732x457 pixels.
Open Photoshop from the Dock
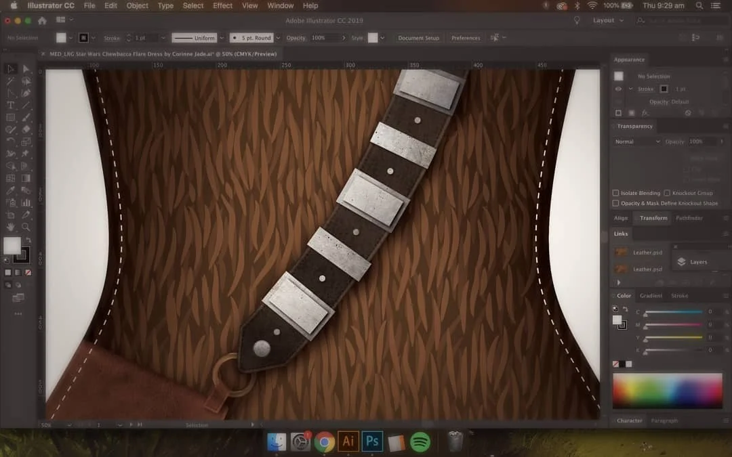point(372,441)
